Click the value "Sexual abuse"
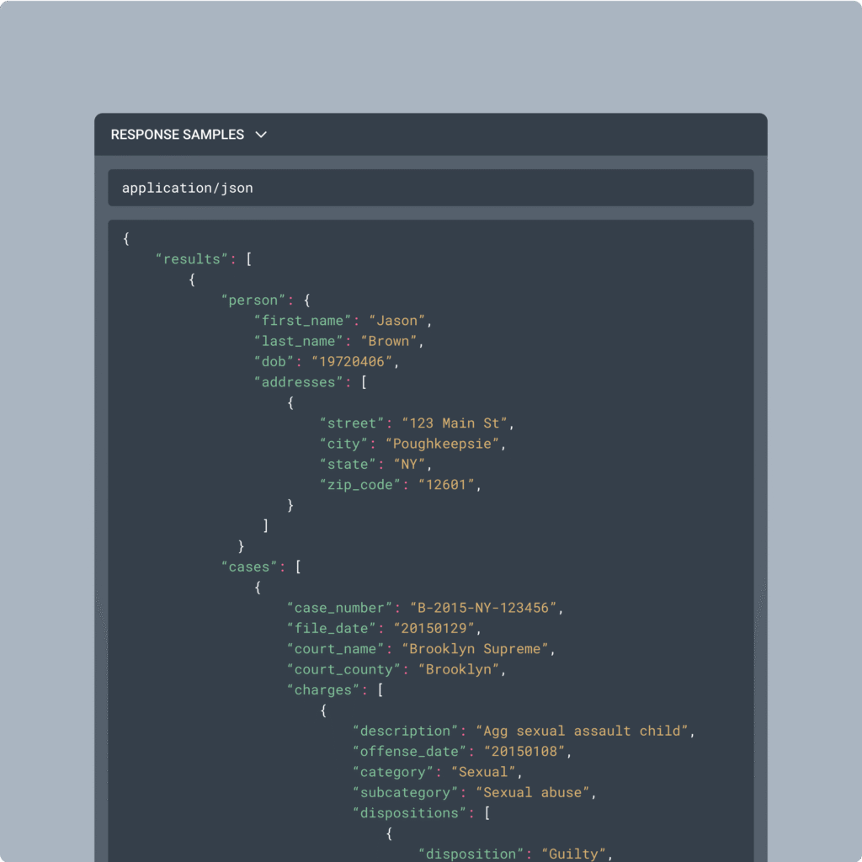 pos(533,793)
